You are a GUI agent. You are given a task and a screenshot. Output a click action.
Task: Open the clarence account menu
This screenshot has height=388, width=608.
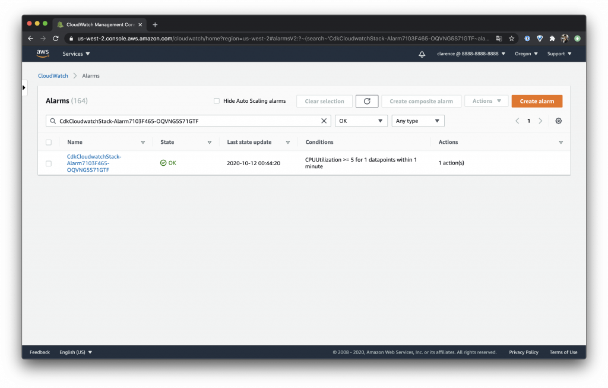[471, 54]
